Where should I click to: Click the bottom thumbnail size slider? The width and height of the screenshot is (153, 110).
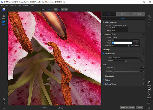pos(47,108)
